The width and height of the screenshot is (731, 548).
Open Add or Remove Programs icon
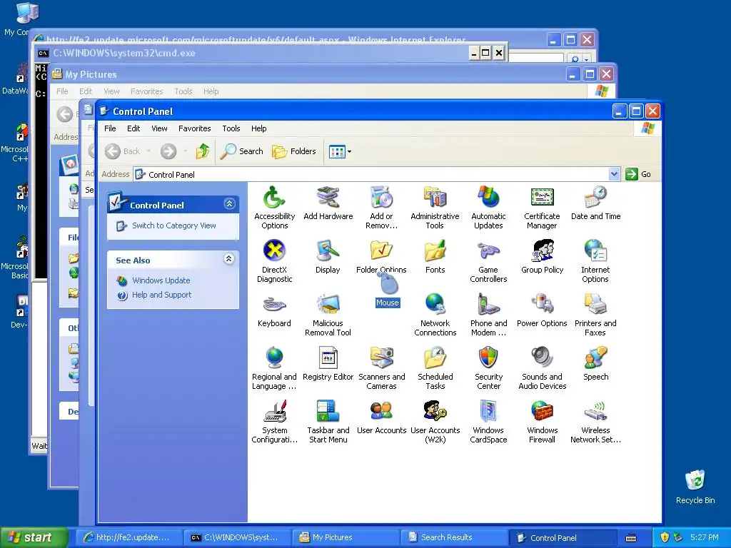click(x=381, y=208)
